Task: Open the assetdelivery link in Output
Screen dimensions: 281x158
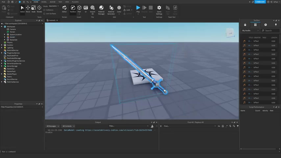Action: [118, 130]
